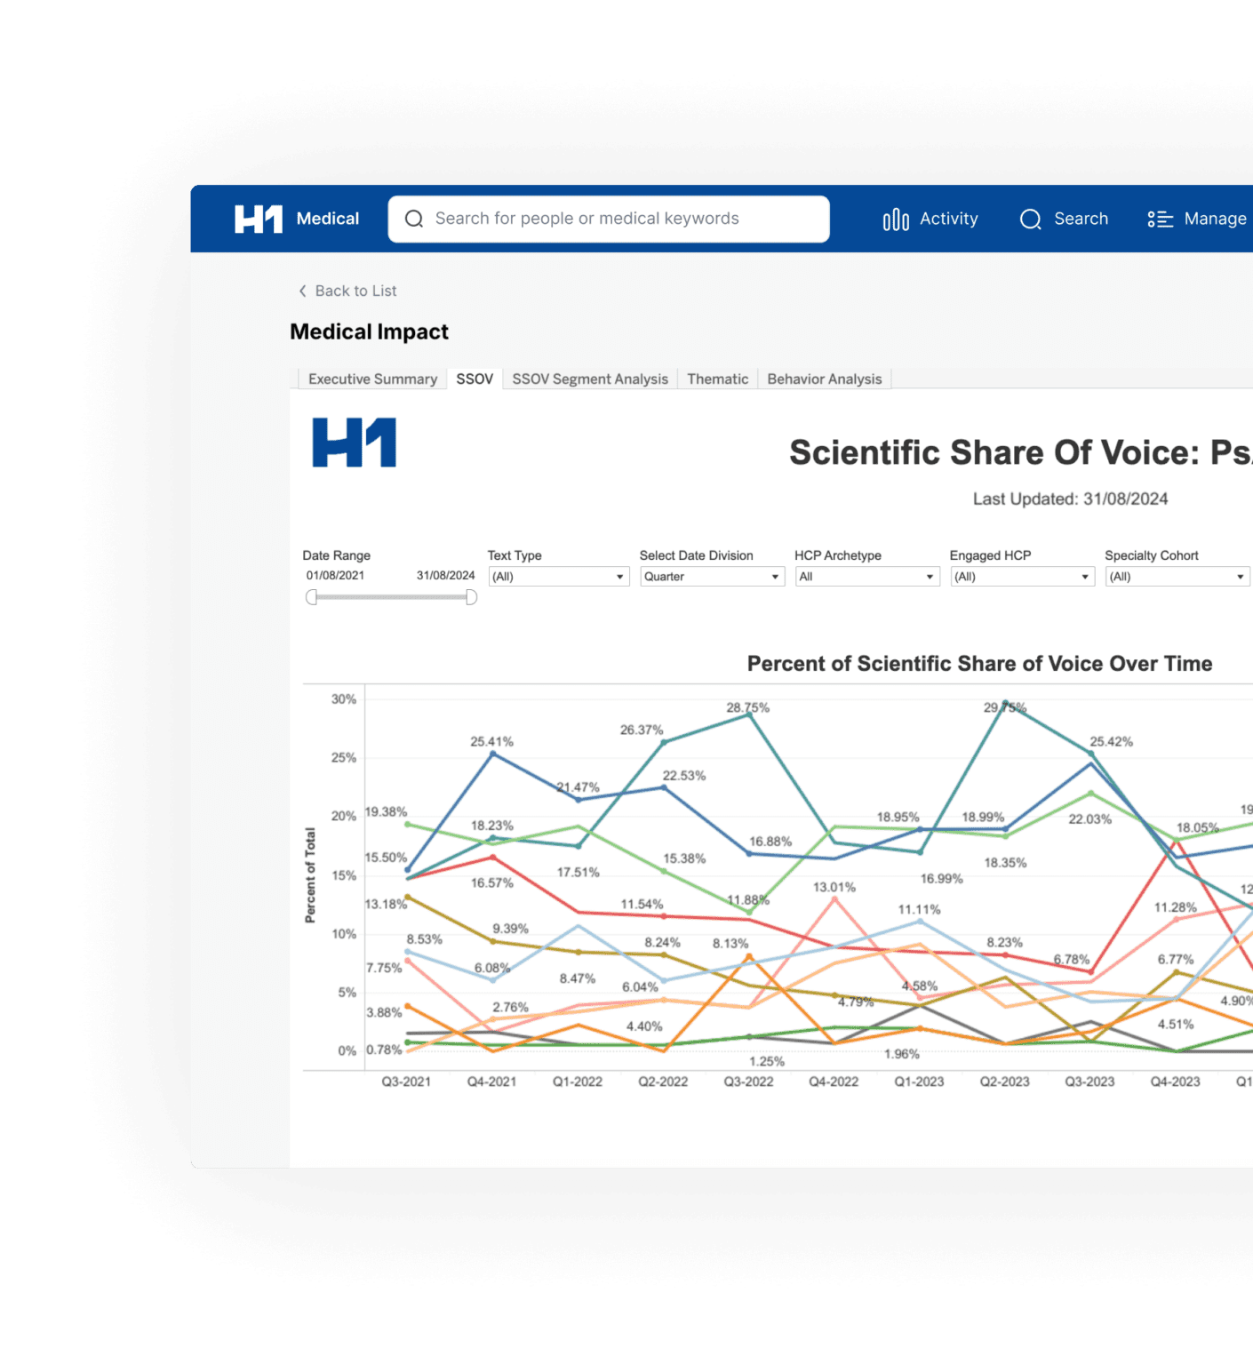Click the Back to List link
This screenshot has height=1365, width=1253.
pos(356,291)
